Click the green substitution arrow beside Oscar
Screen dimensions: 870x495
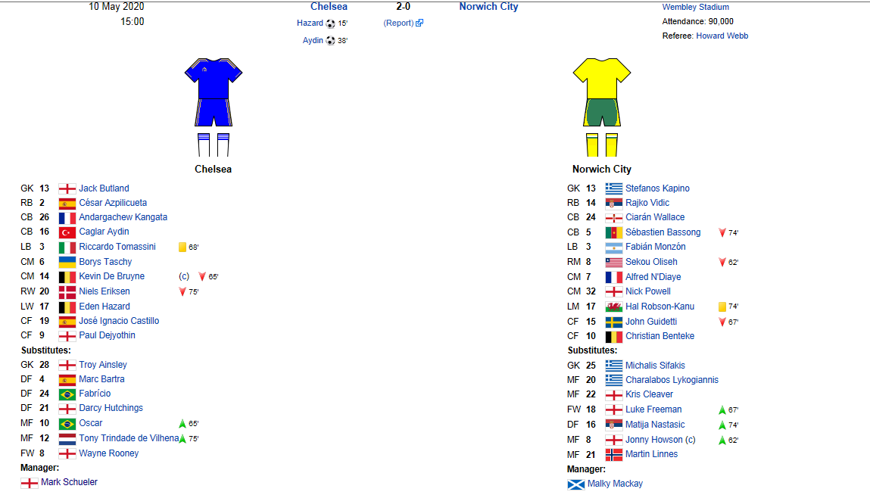point(182,423)
